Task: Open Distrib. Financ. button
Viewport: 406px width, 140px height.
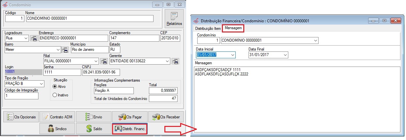Action: point(130,129)
